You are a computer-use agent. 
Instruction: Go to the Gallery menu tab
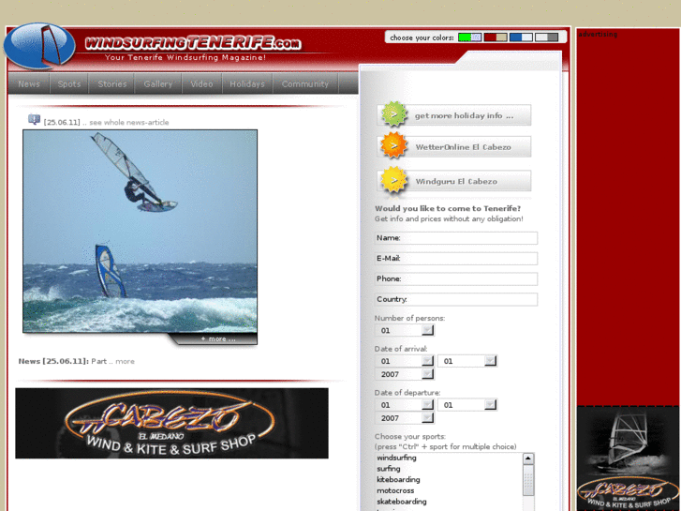click(x=158, y=84)
